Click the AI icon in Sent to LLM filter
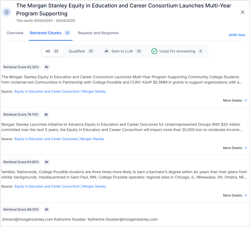 (106, 51)
